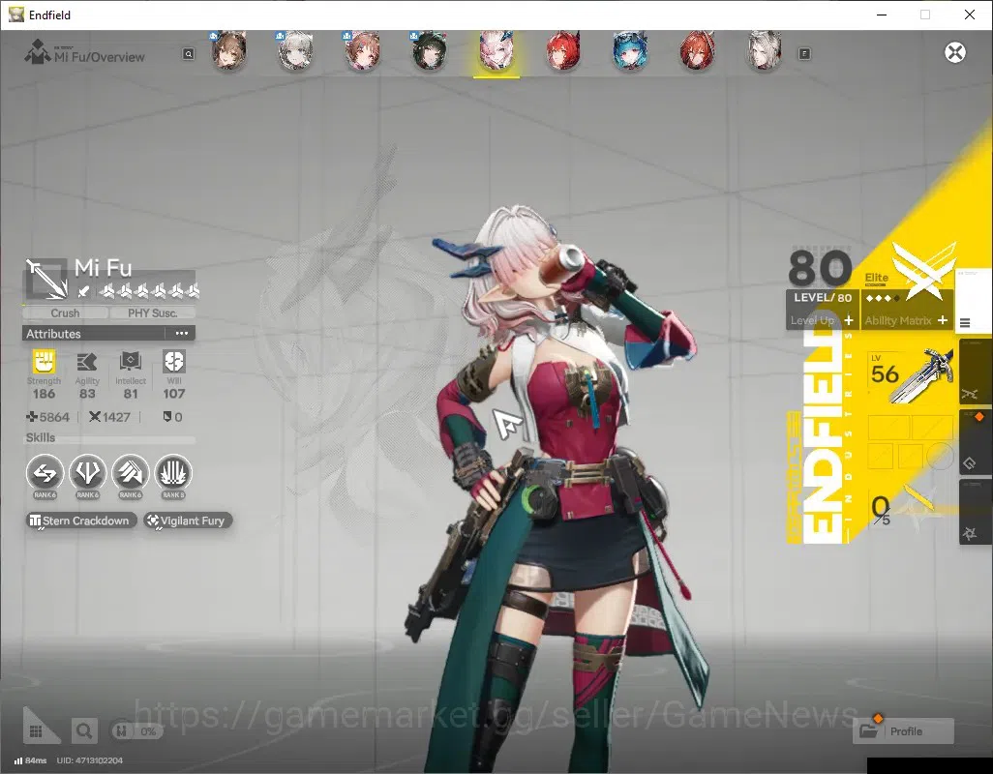The image size is (993, 774).
Task: Click the Endfield app icon in title bar
Action: pyautogui.click(x=15, y=15)
